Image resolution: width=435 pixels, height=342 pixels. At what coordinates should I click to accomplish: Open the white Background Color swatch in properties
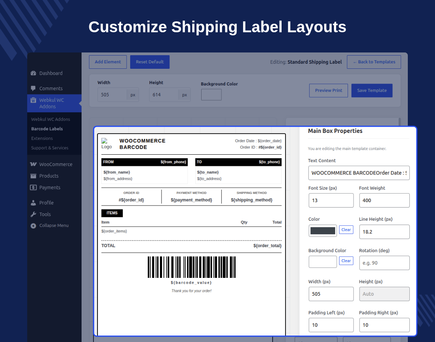click(x=323, y=262)
